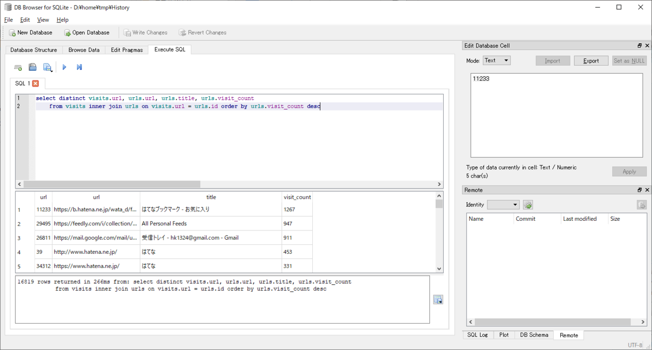Click the Set as NULL button
This screenshot has height=350, width=652.
coord(629,61)
